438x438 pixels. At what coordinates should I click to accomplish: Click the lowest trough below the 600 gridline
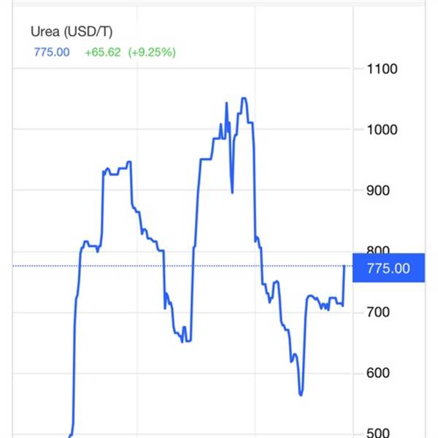coord(301,394)
